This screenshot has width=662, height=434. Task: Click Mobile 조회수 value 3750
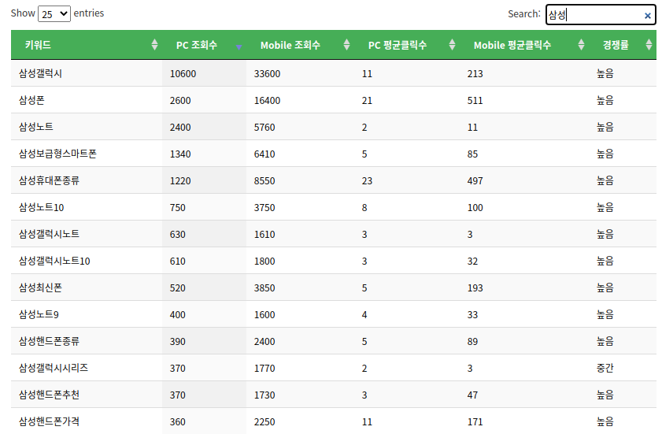click(x=264, y=207)
